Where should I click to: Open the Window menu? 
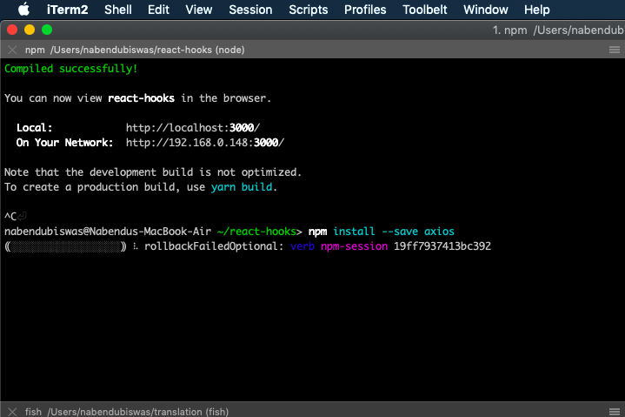tap(486, 10)
